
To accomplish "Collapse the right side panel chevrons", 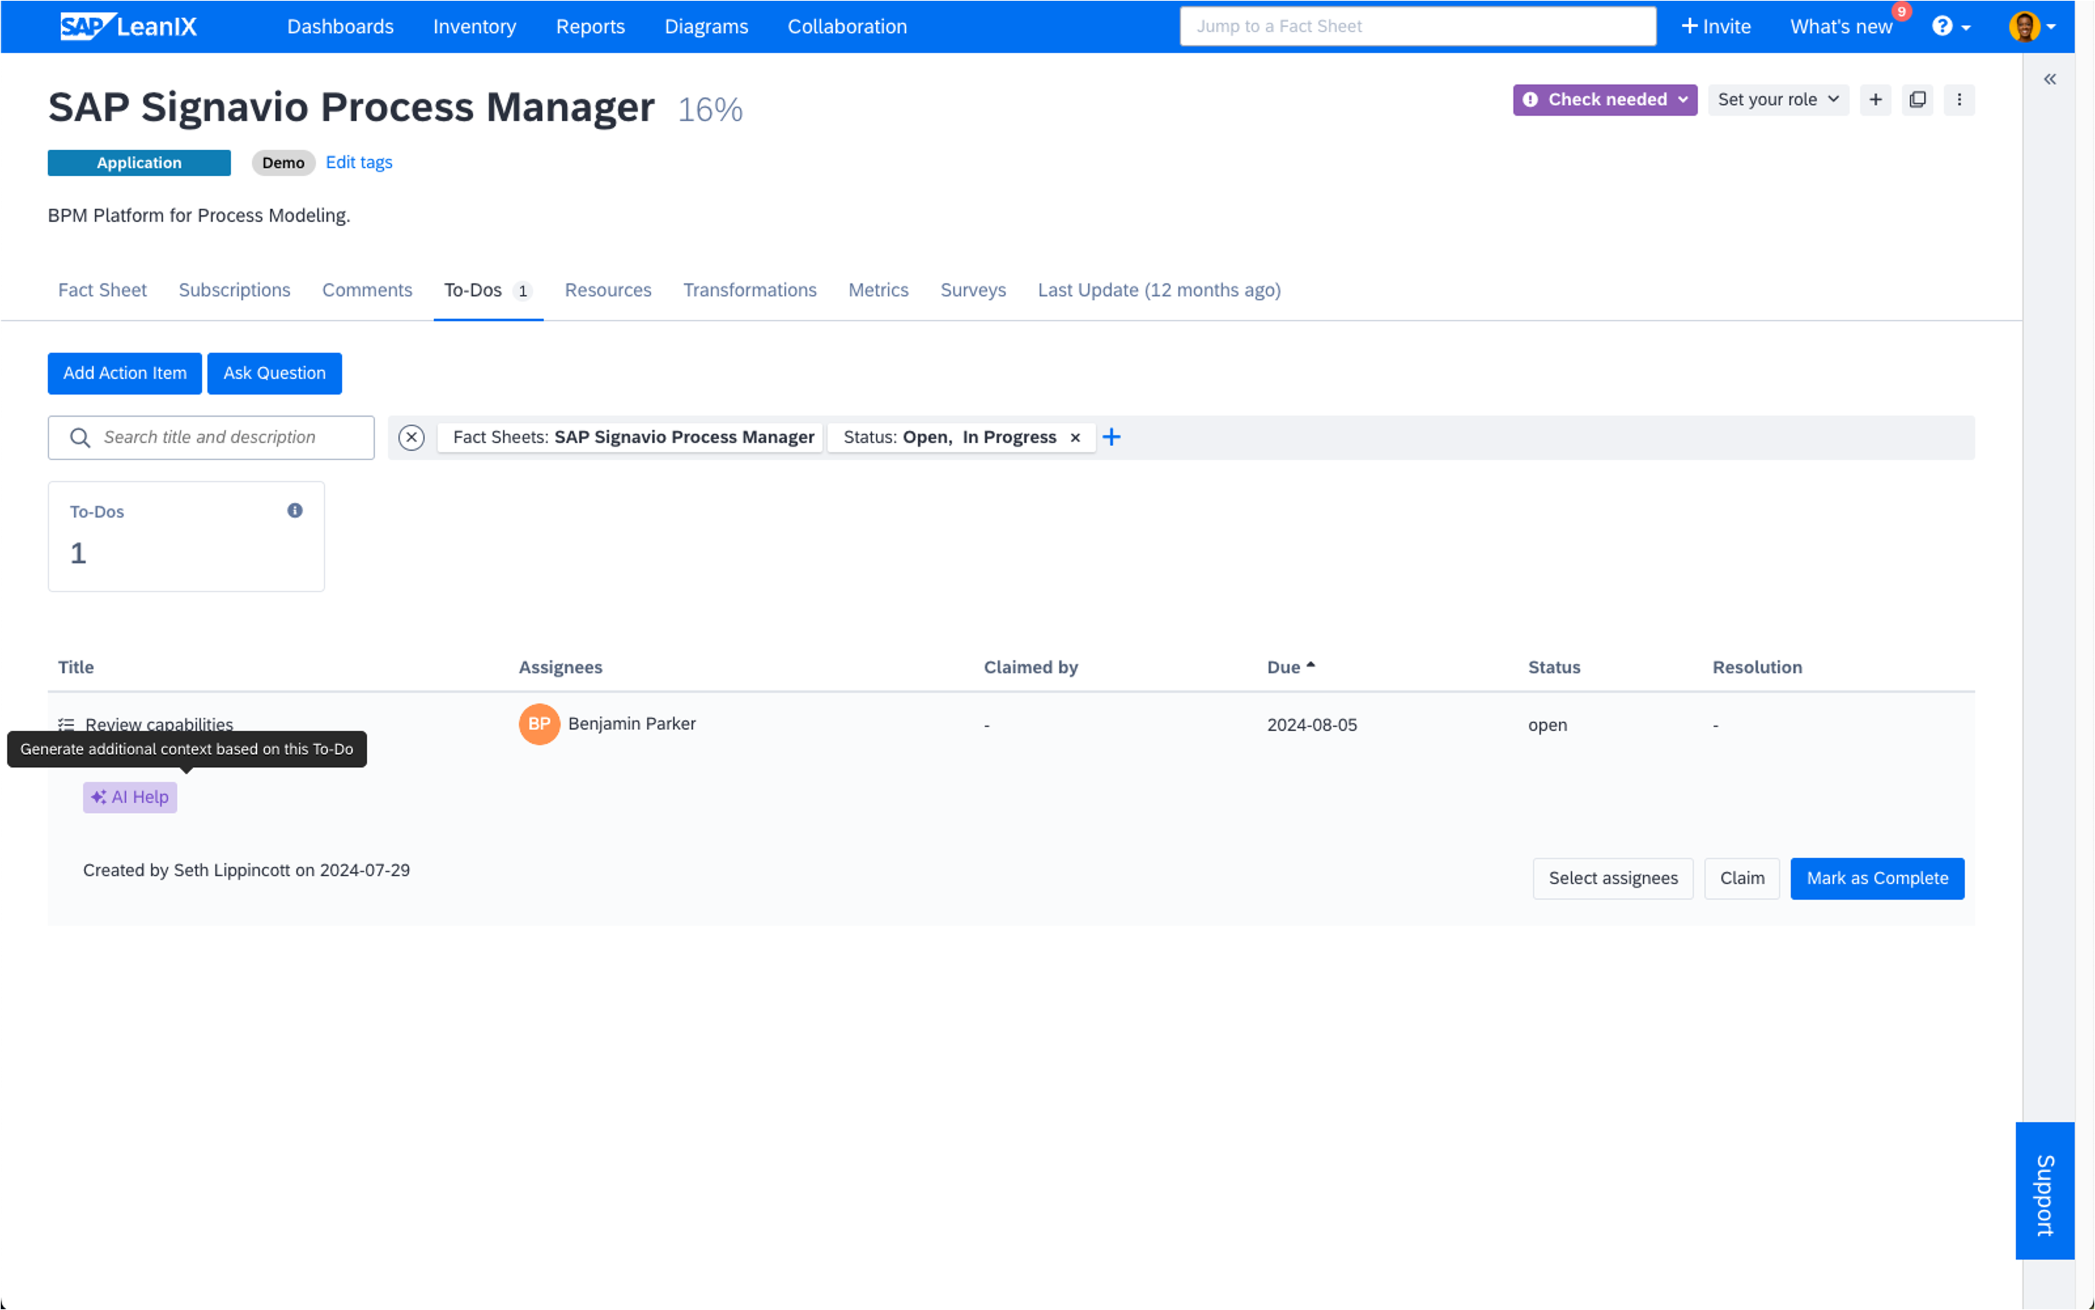I will 2049,79.
